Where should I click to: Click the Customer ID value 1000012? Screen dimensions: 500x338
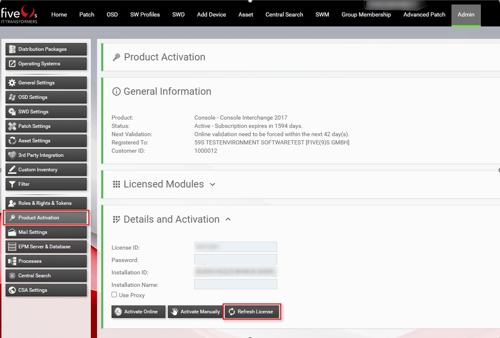point(206,151)
